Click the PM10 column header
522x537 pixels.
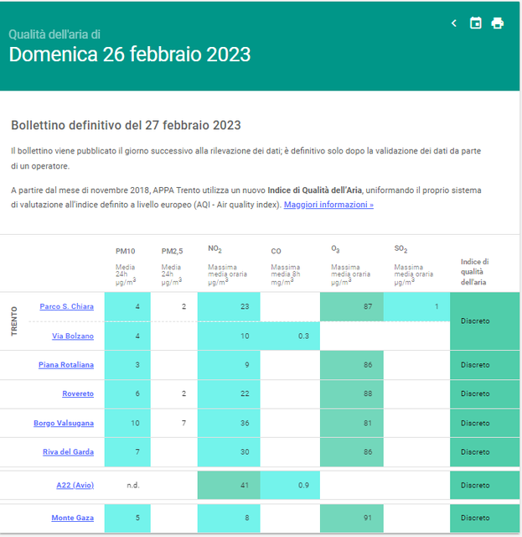point(125,251)
